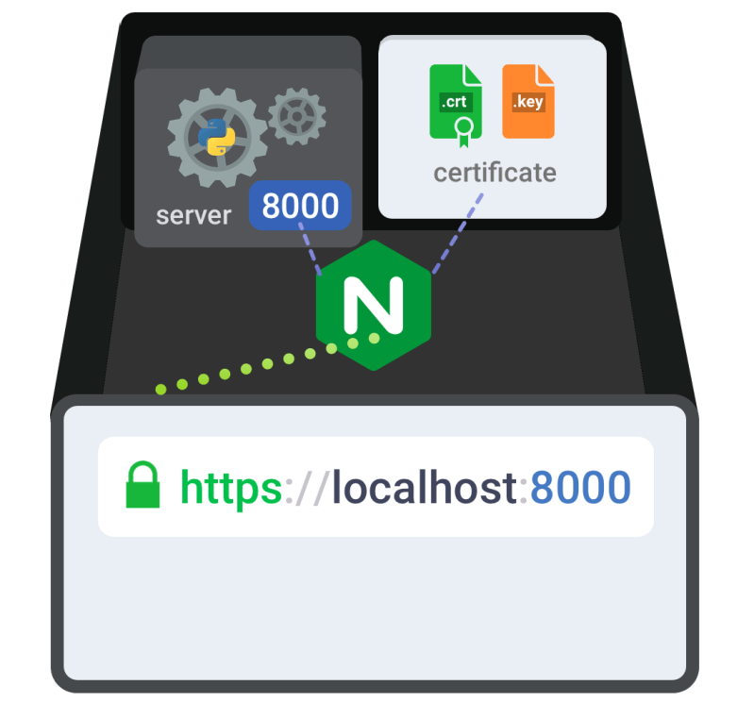Click the large gear with Python logo
The width and height of the screenshot is (754, 702).
point(217,138)
